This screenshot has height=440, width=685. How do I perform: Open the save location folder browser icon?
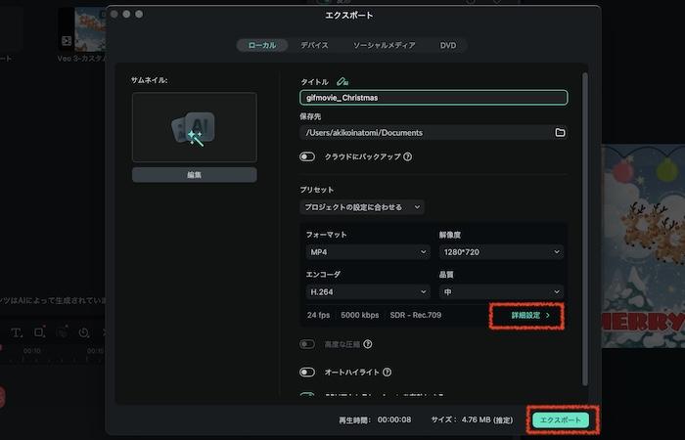(x=560, y=132)
